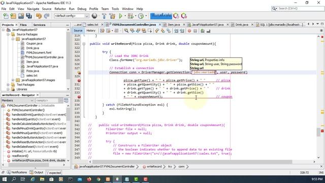The width and height of the screenshot is (325, 183).
Task: Open the default config dropdown
Action: [x=72, y=16]
